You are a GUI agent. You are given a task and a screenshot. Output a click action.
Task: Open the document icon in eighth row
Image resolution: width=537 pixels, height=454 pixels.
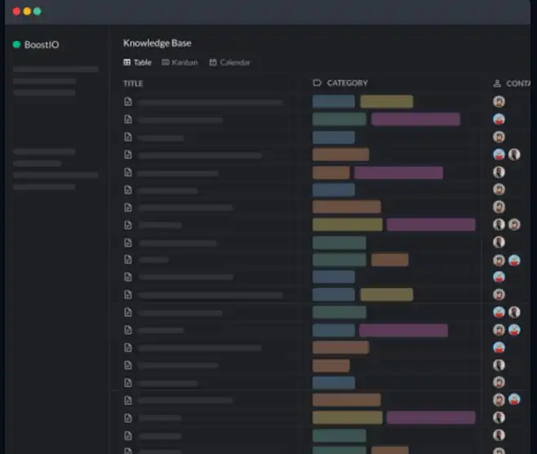point(128,225)
